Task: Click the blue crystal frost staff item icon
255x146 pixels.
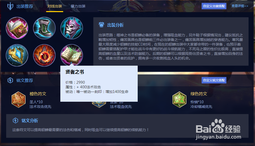Action: coord(17,55)
